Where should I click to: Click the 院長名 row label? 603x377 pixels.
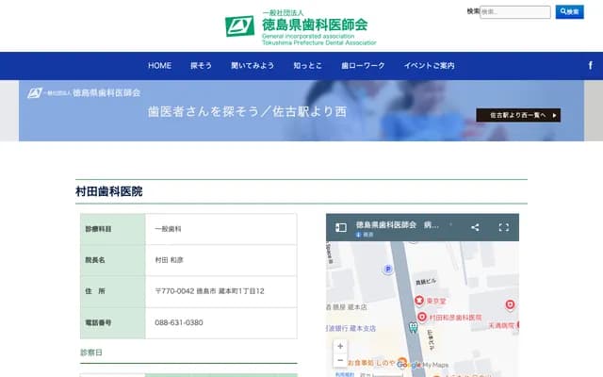click(x=95, y=260)
